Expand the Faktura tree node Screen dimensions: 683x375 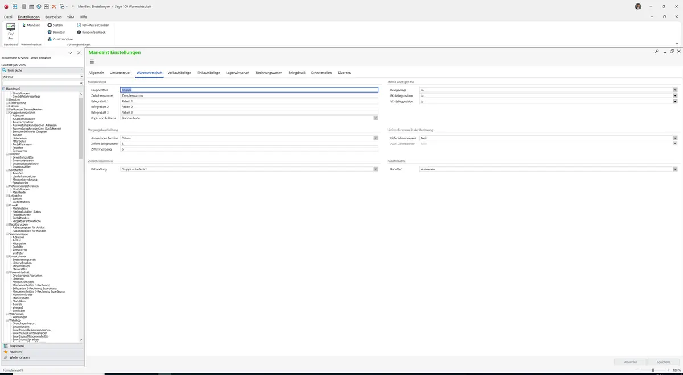[x=7, y=106]
